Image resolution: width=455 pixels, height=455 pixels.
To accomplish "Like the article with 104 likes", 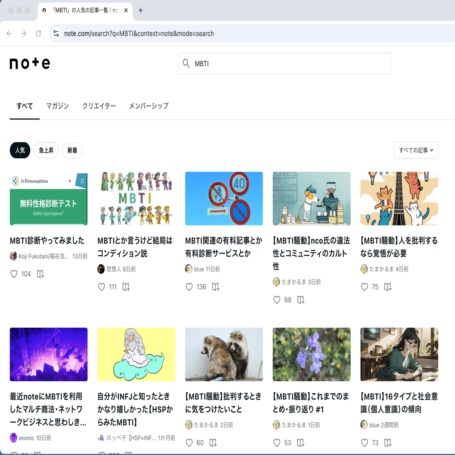I will [x=14, y=274].
